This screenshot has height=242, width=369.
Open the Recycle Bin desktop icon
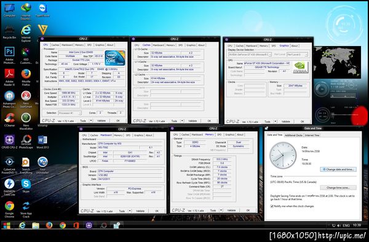[x=9, y=32]
